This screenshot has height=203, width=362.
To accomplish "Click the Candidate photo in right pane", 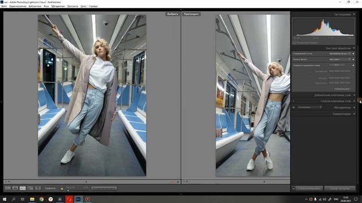I will tap(253, 95).
